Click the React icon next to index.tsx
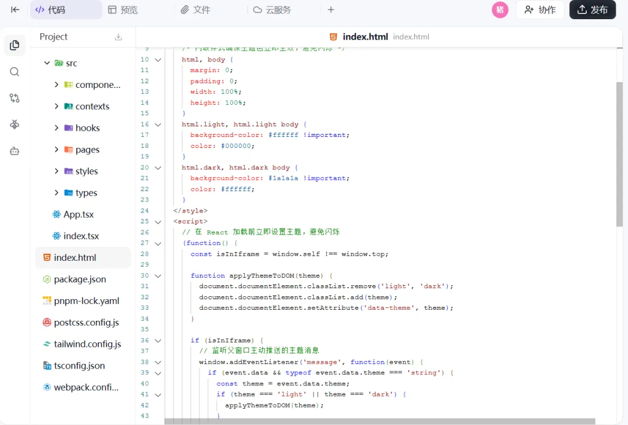Screen dimensions: 628x425 (x=57, y=236)
